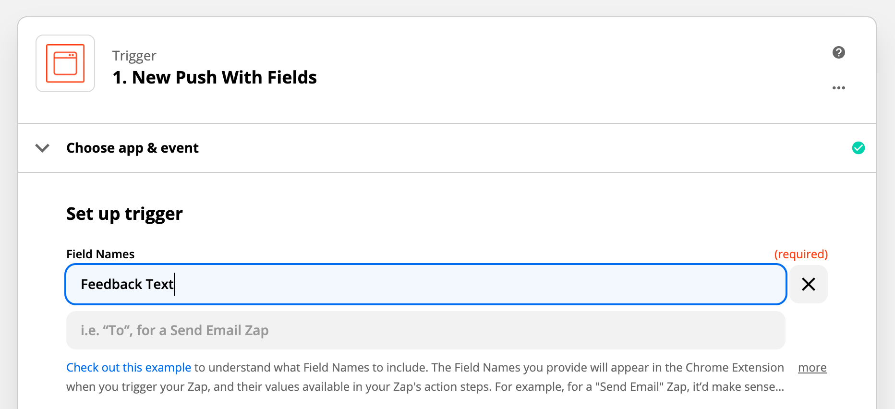895x409 pixels.
Task: Click the "Chrome Extension" words in help text
Action: pyautogui.click(x=734, y=368)
